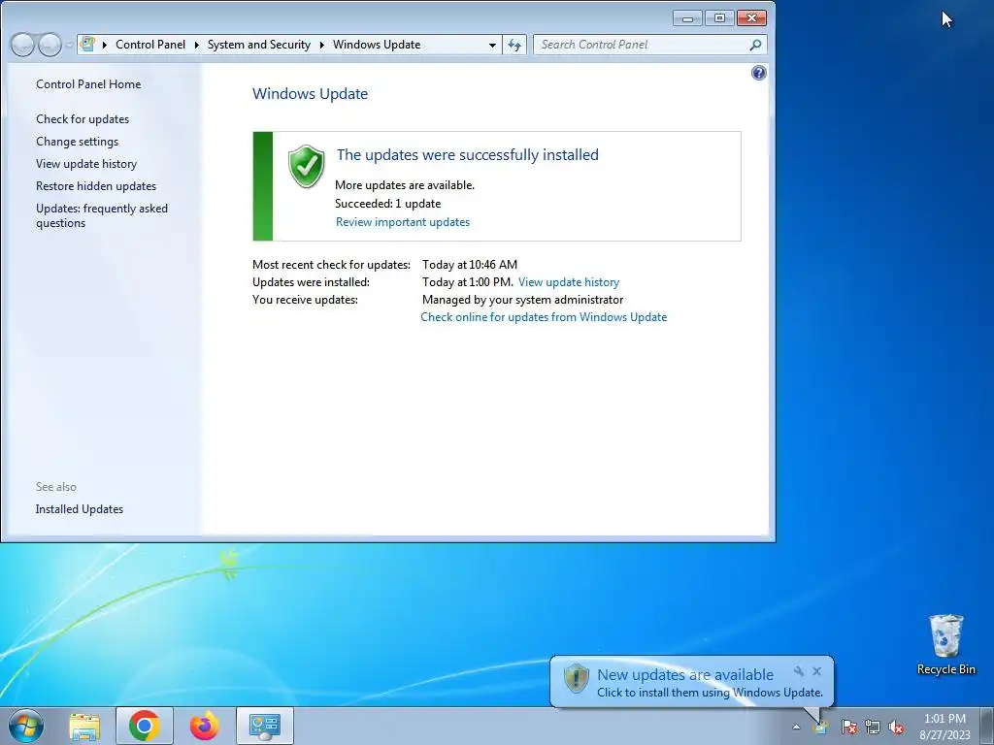Select the Windows Update breadcrumb
Image resolution: width=994 pixels, height=745 pixels.
377,45
